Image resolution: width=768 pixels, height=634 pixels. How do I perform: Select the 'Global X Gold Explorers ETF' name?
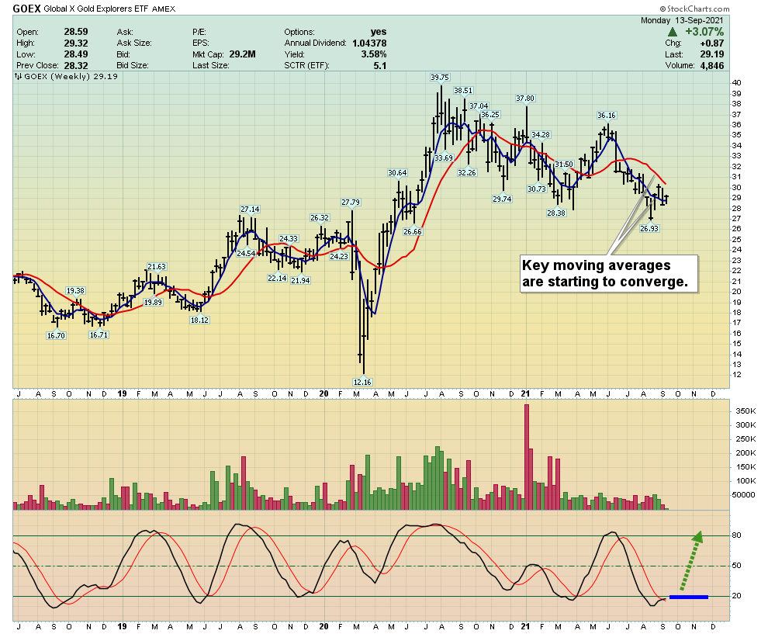(x=96, y=9)
